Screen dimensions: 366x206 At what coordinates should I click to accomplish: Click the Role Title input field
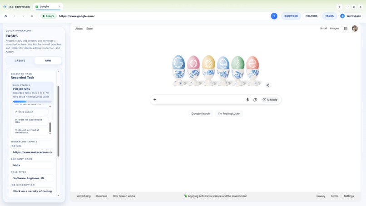32,178
